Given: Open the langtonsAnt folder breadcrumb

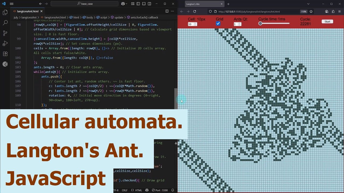Looking at the screenshot, I should click(29, 17).
